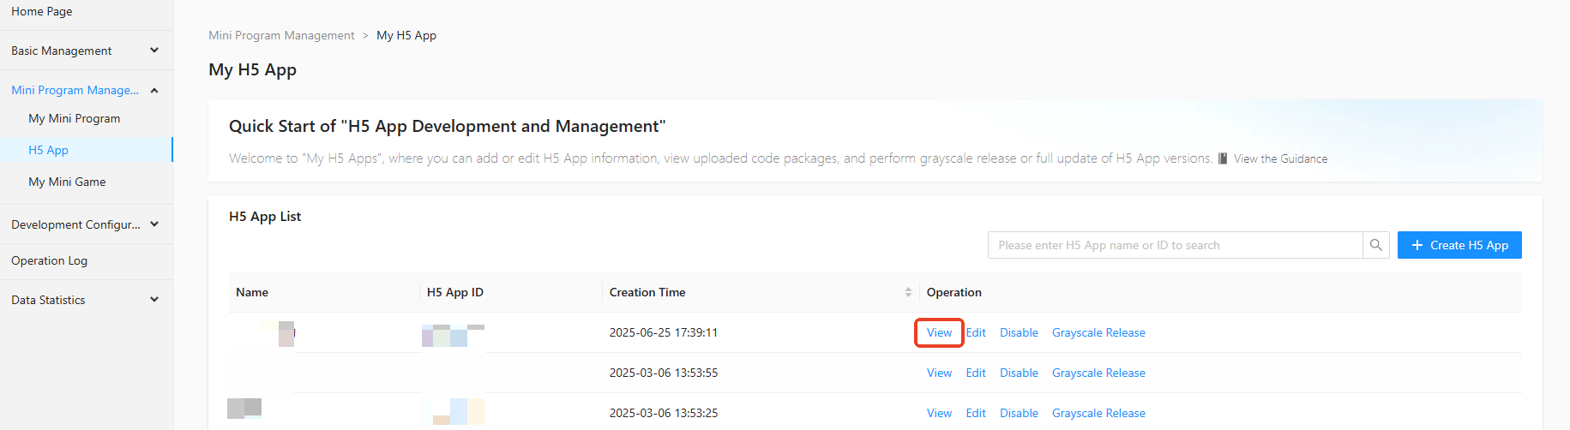Open Grayscale Release for 2025-03-06 13:53:25 app

pyautogui.click(x=1098, y=413)
